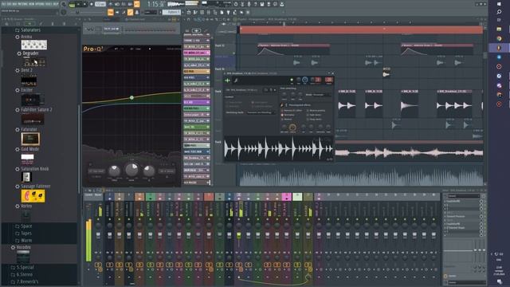Click the microphone icon in the top toolbar
This screenshot has height=287, width=510.
[249, 4]
